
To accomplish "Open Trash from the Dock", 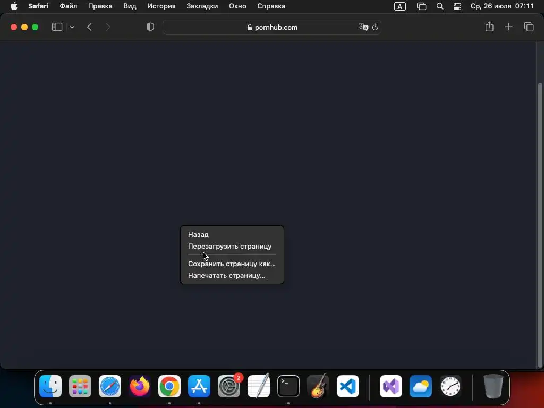I will pos(493,386).
